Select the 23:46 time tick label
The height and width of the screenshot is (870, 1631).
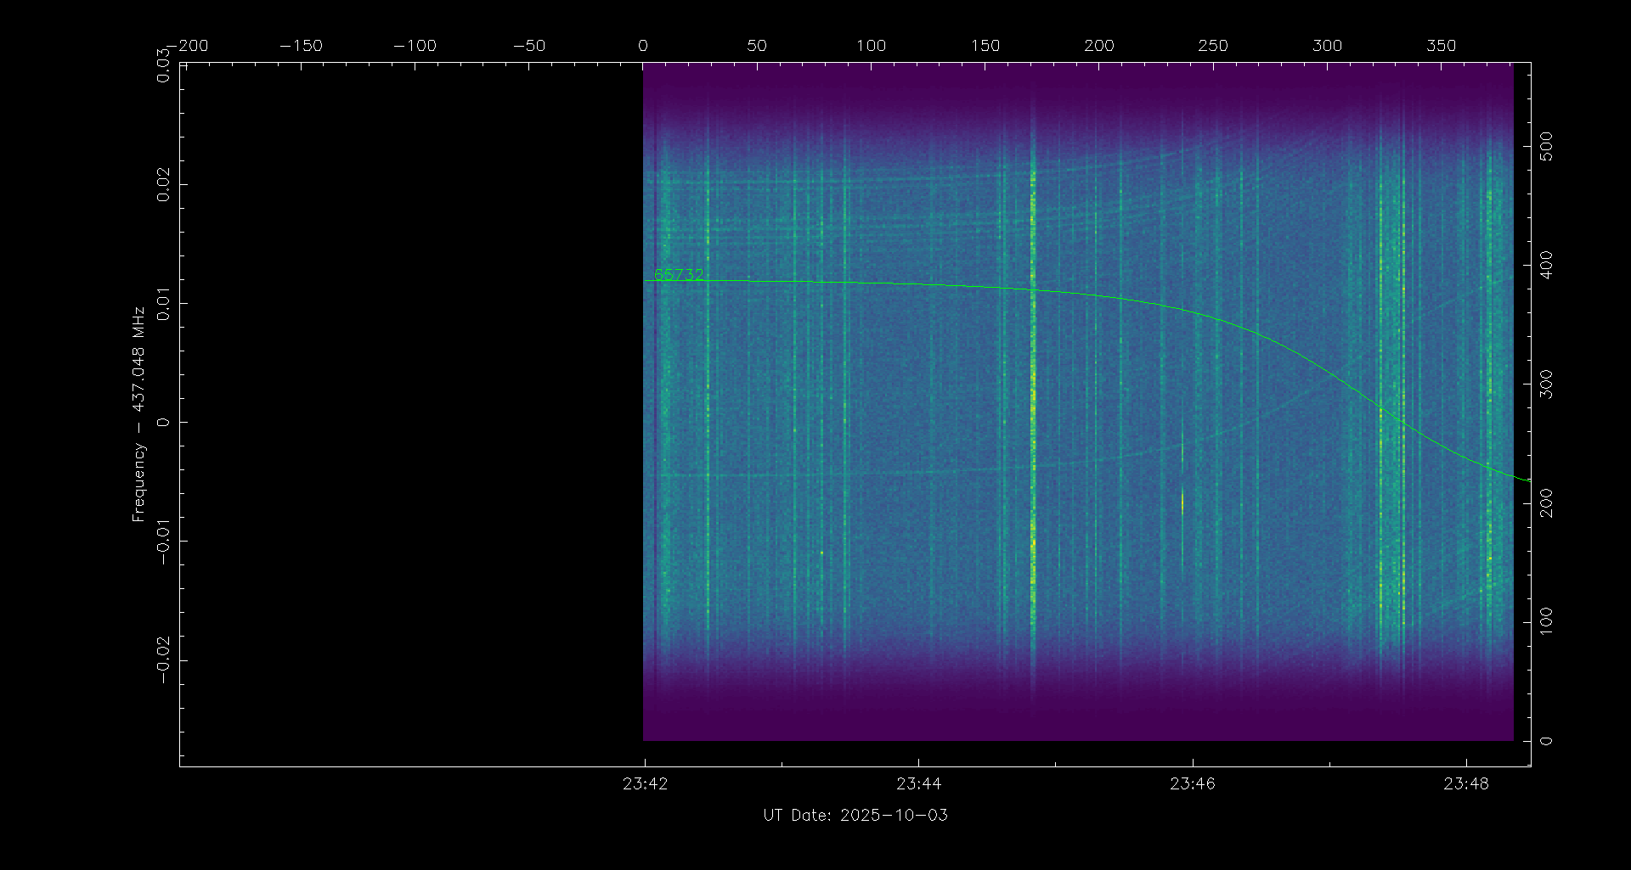1192,783
